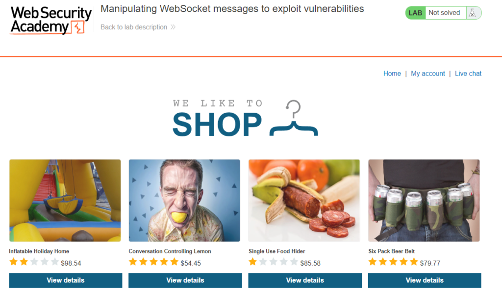Click the green LAB status badge
The image size is (502, 295).
[416, 13]
